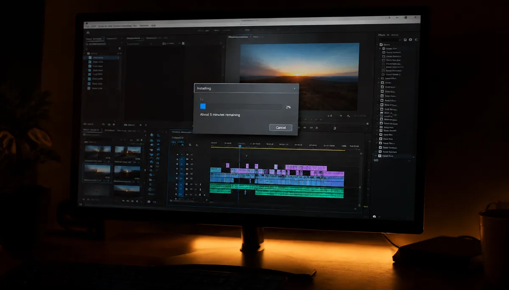Toggle the highlighted track target on the lowest audio track

point(181,194)
